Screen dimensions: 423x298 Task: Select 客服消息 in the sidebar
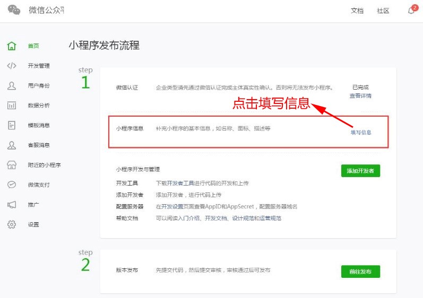click(39, 145)
